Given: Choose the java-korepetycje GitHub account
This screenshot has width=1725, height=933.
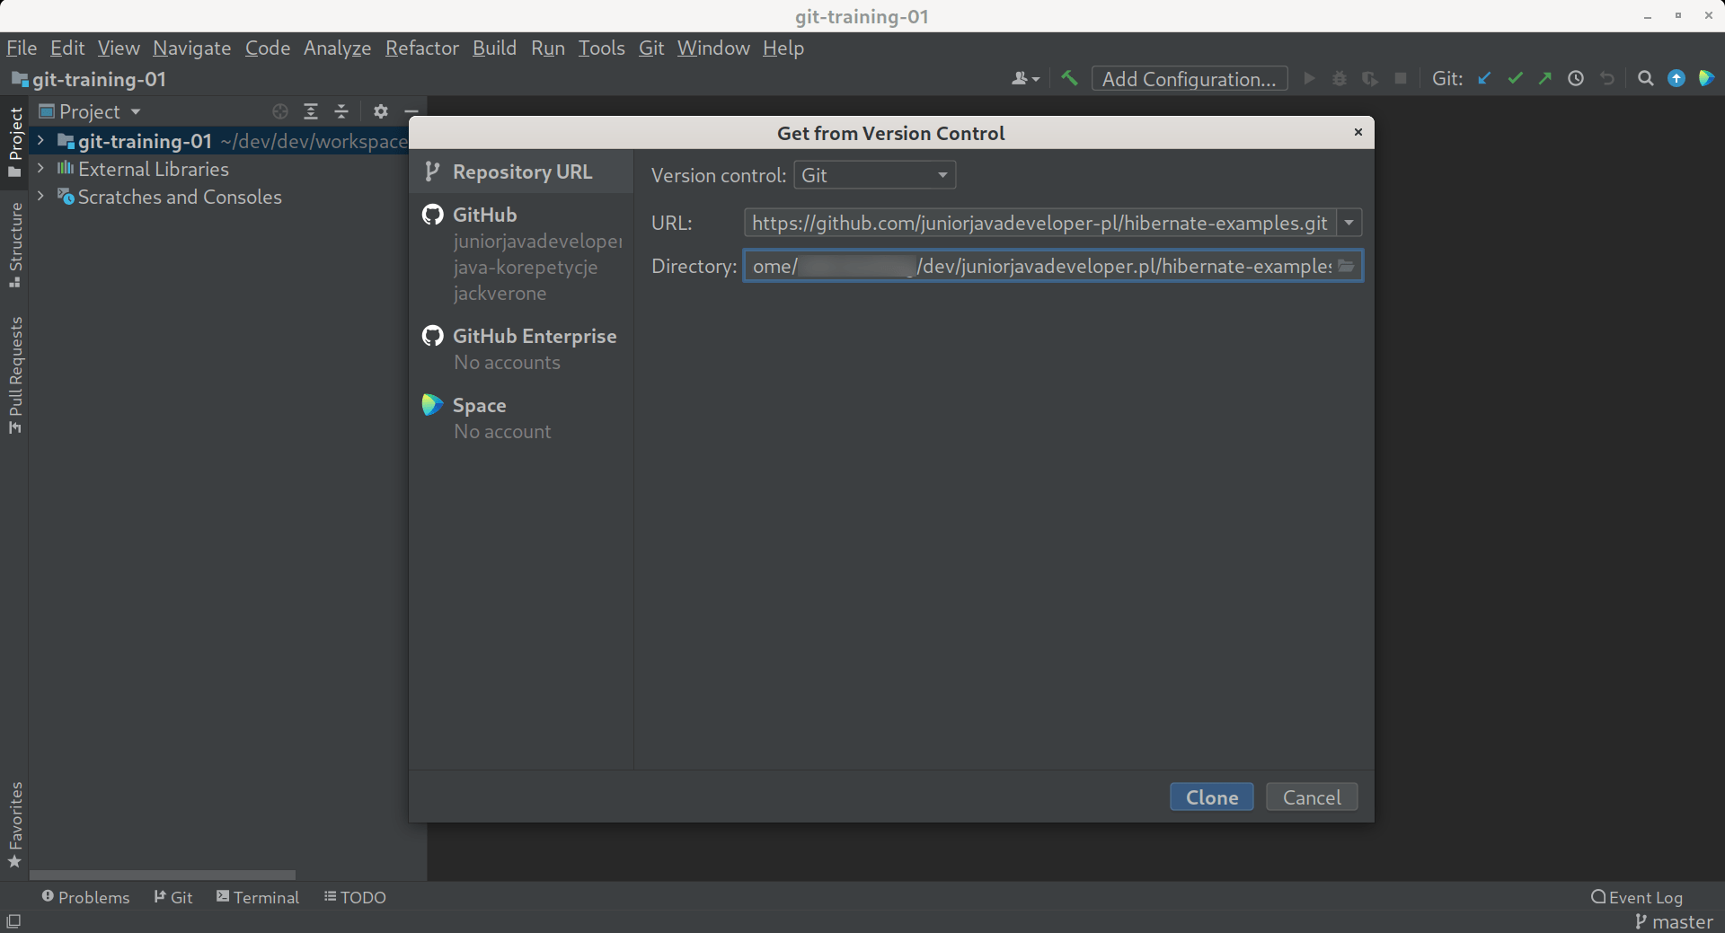Looking at the screenshot, I should pyautogui.click(x=526, y=268).
